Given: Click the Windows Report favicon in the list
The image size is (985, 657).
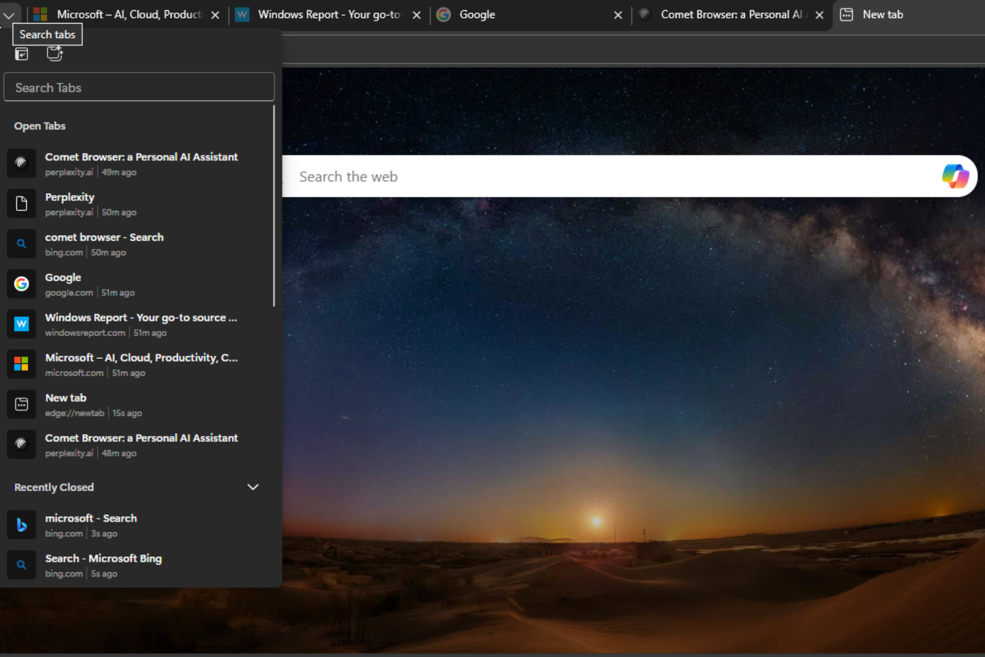Looking at the screenshot, I should click(21, 324).
